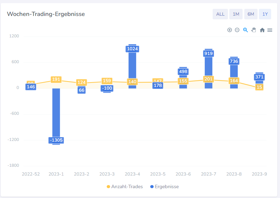Click the 2023-9 x-axis label
This screenshot has height=198, width=280.
pyautogui.click(x=259, y=174)
